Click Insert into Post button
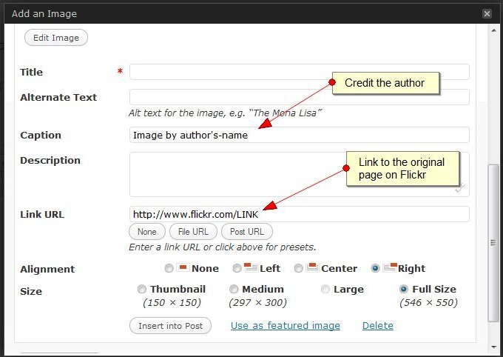503x357 pixels. [x=170, y=325]
